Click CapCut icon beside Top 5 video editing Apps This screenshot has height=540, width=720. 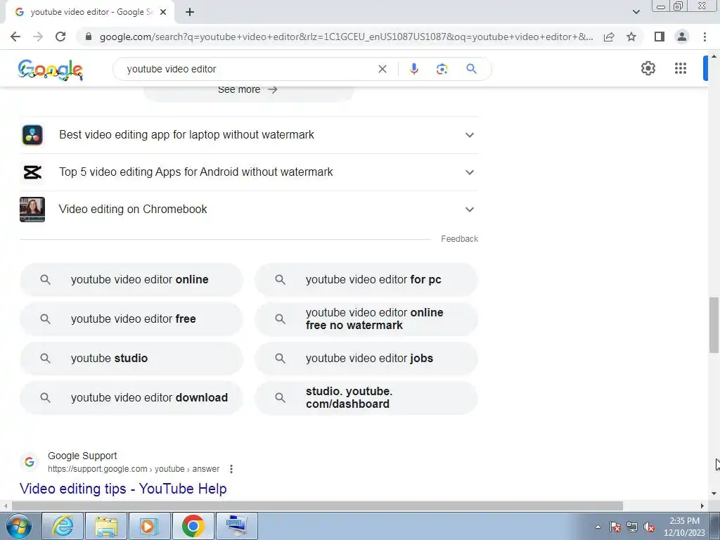tap(32, 172)
